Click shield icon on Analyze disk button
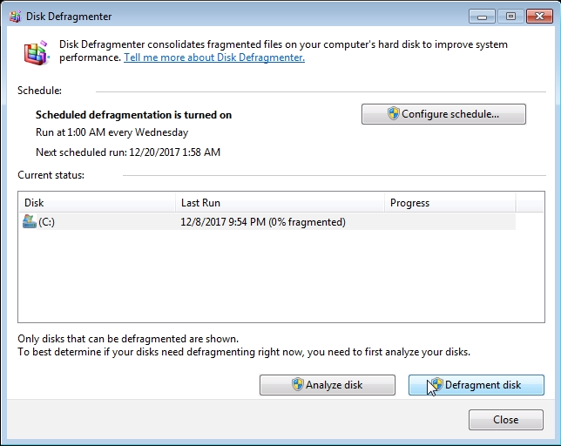The width and height of the screenshot is (561, 446). point(297,385)
